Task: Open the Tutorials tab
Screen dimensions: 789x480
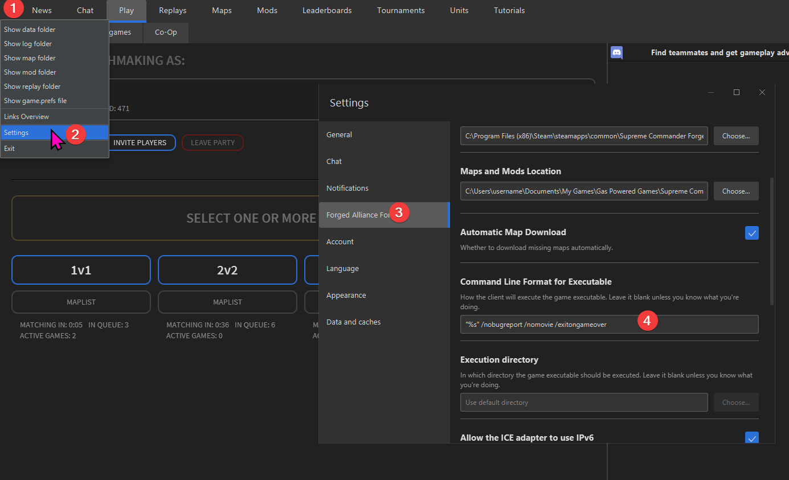Action: pyautogui.click(x=509, y=10)
